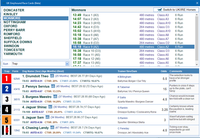200x138 pixels.
Task: Click the red Trap 1 jacket icon
Action: pyautogui.click(x=7, y=78)
